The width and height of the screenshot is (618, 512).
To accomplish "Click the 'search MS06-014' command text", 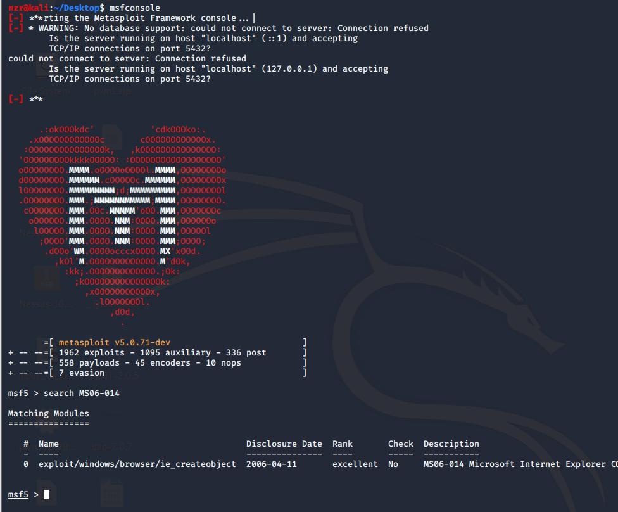I will [82, 394].
